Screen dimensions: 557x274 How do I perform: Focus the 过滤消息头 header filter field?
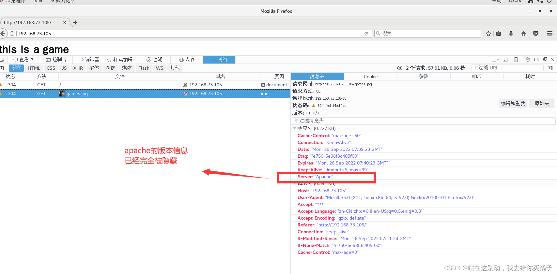tap(424, 121)
